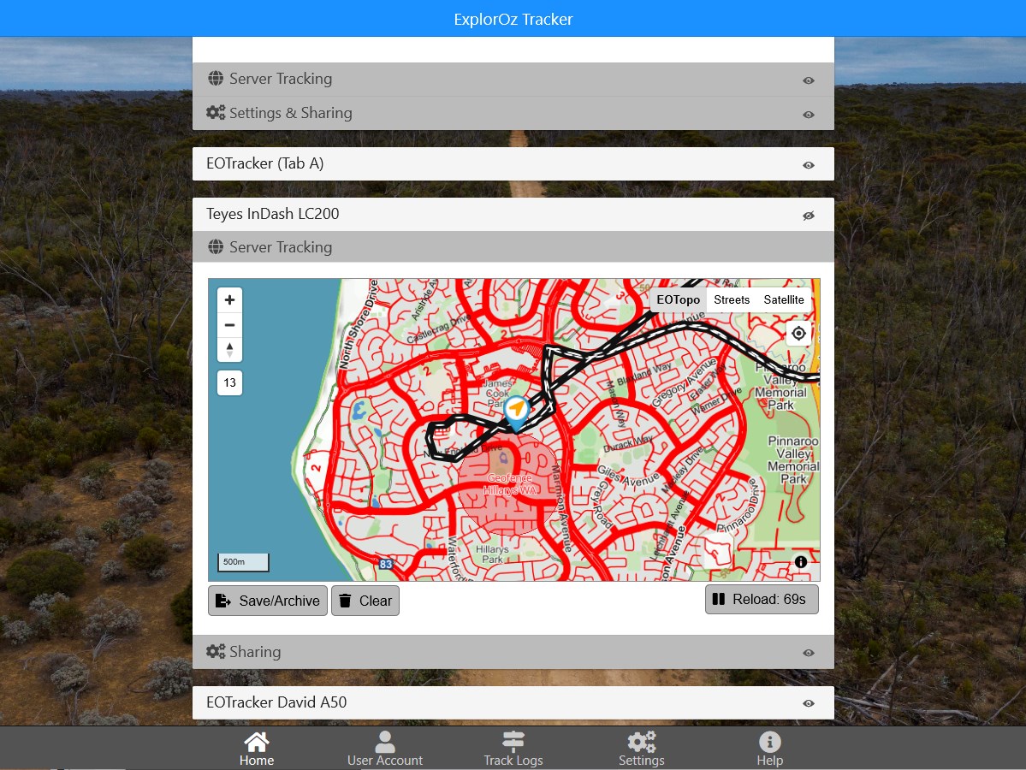Open Settings in bottom navigation
Image resolution: width=1026 pixels, height=770 pixels.
point(641,749)
